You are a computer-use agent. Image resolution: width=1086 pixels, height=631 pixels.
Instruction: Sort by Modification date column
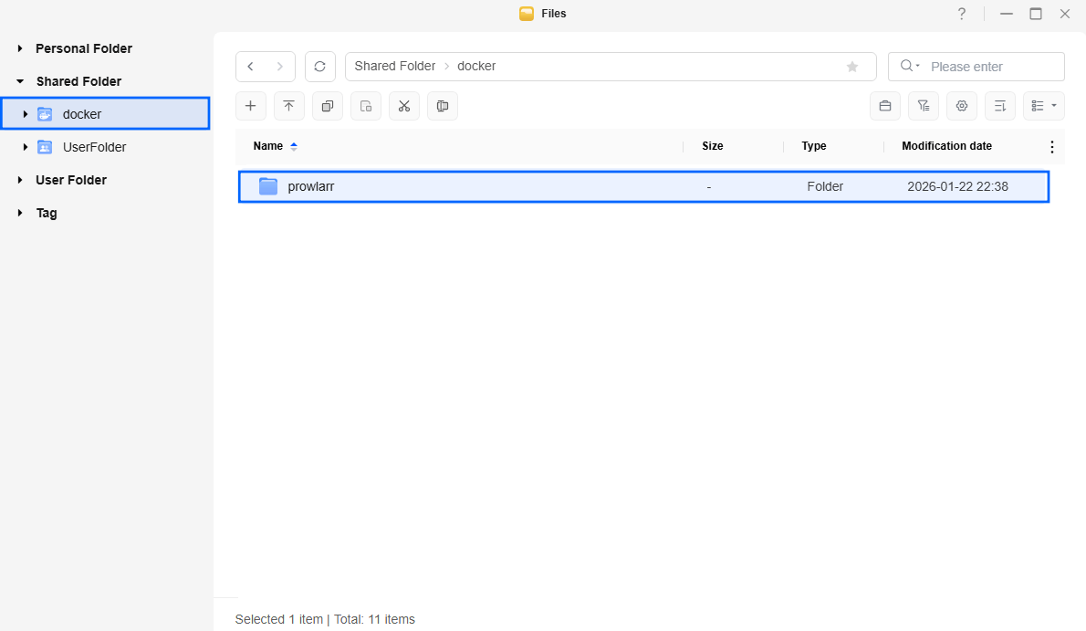pos(946,146)
